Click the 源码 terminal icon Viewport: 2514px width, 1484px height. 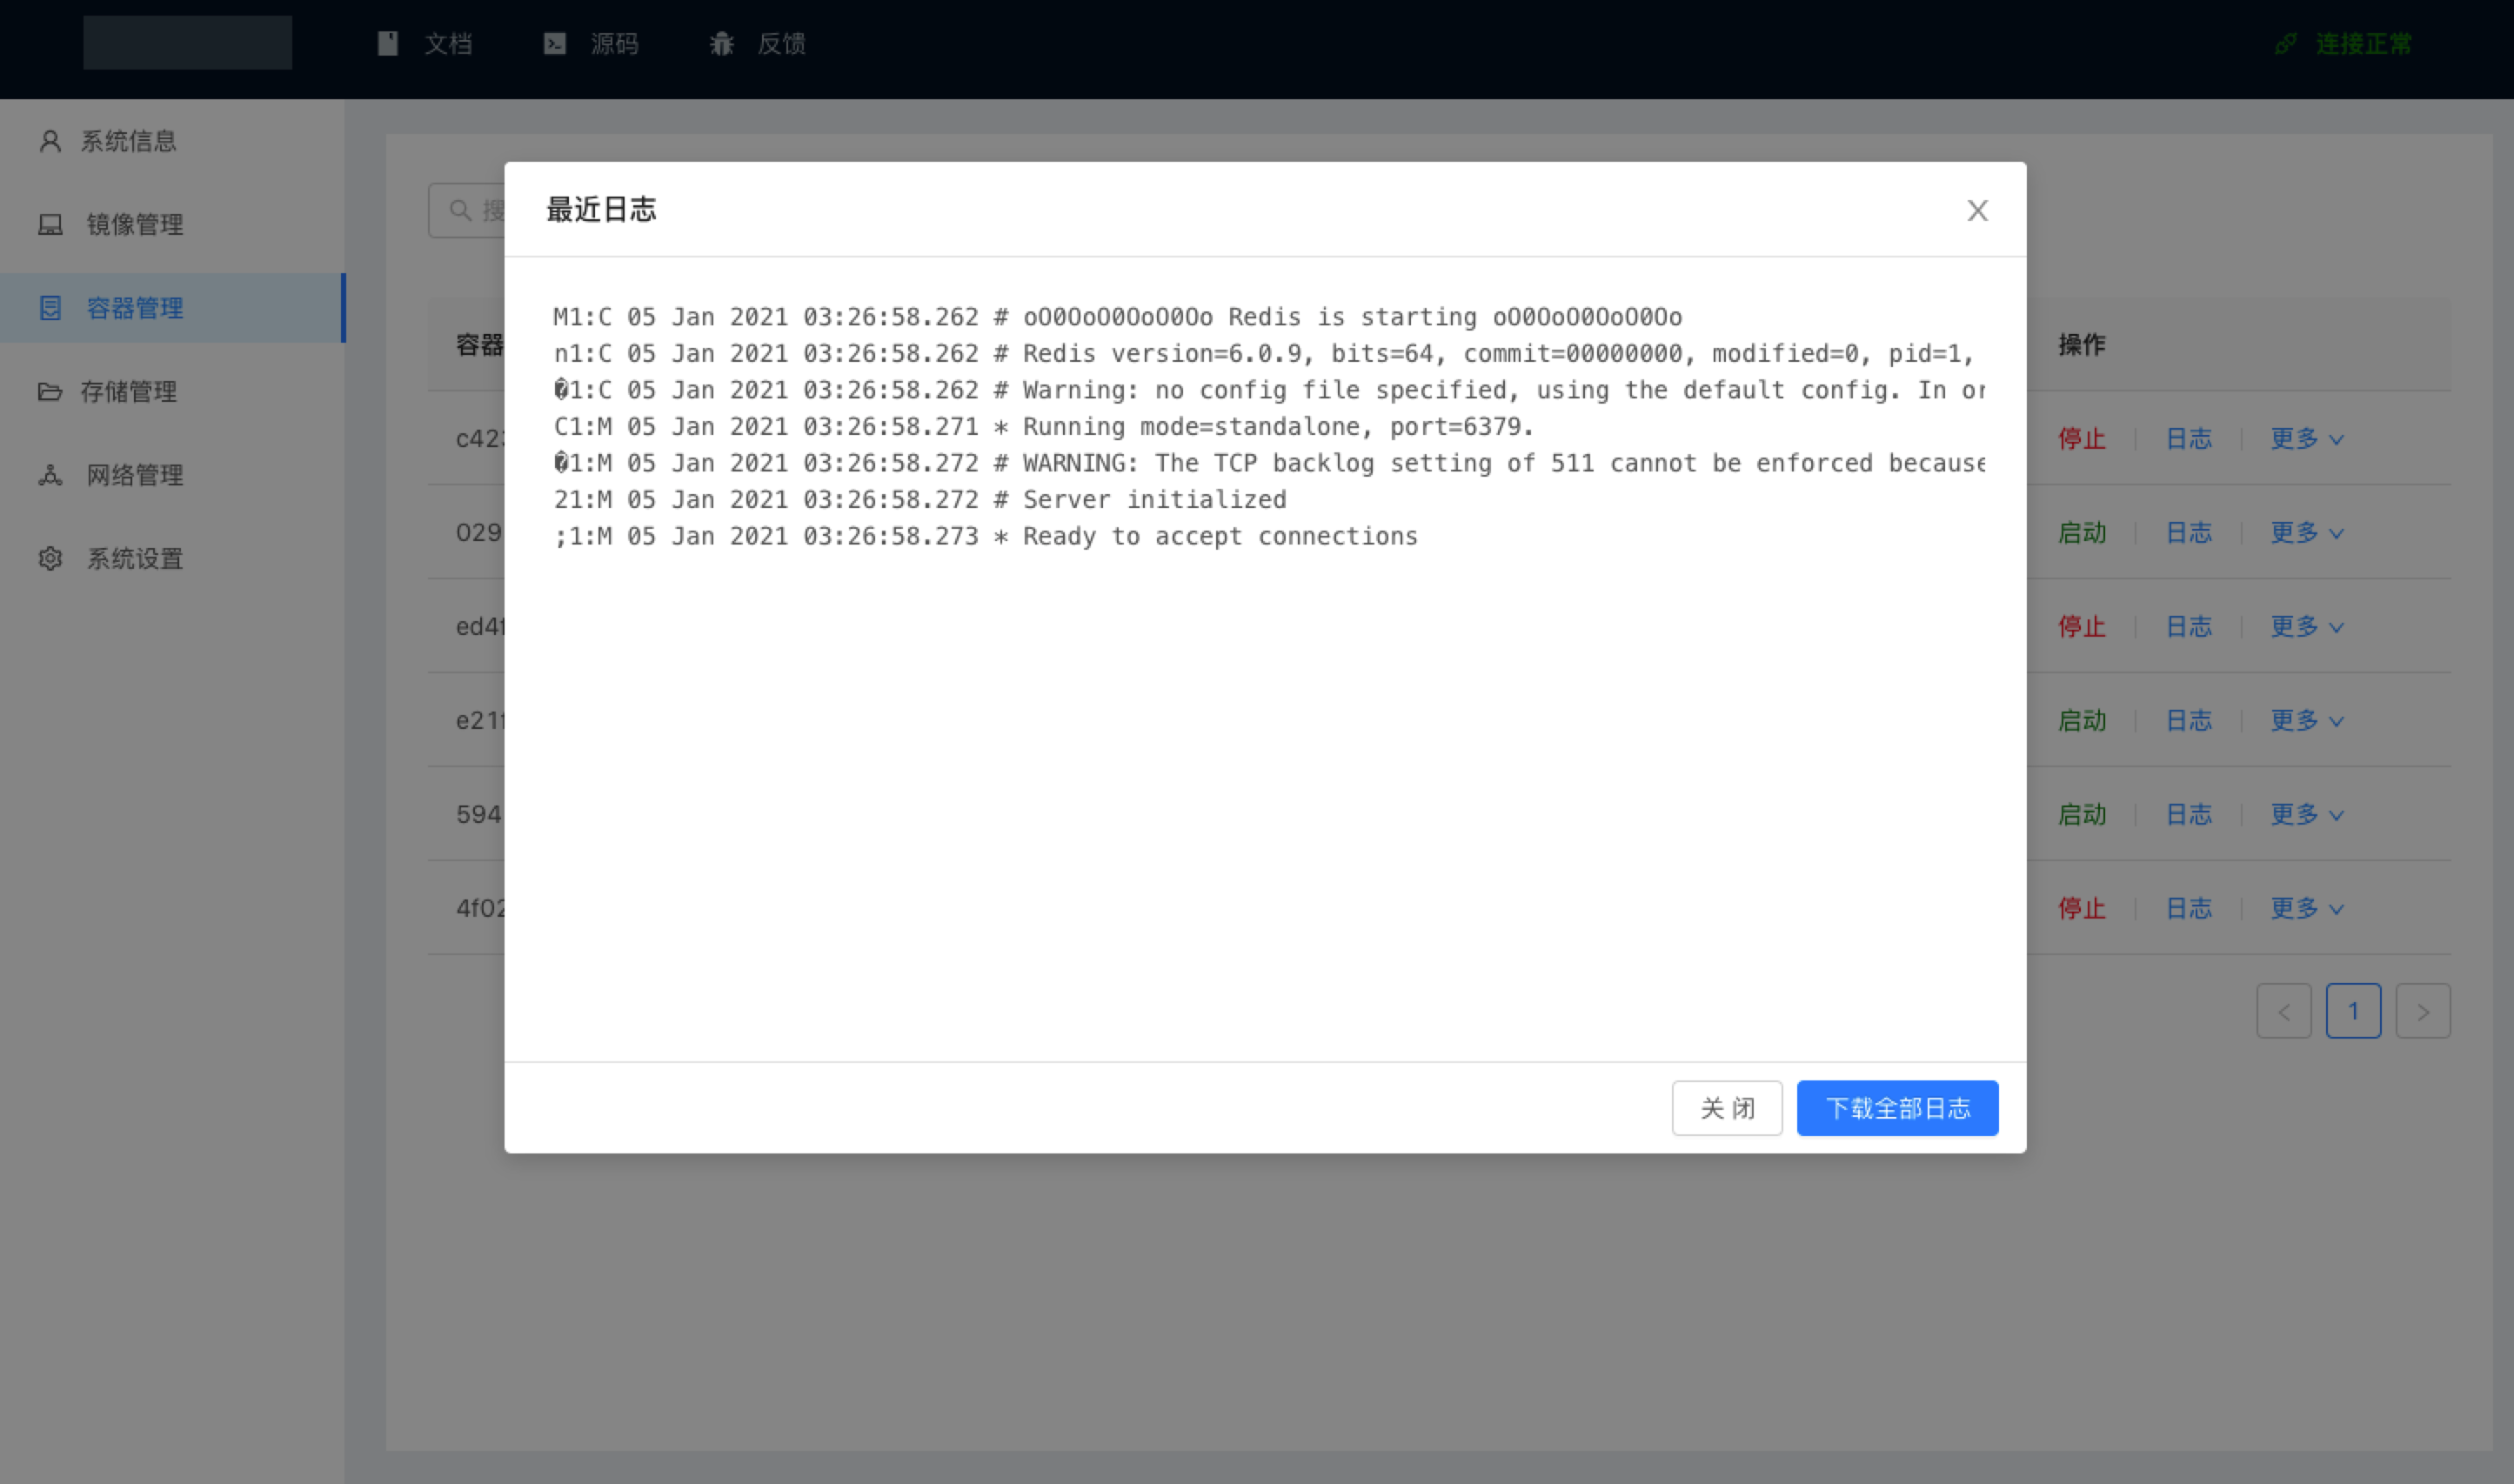point(554,43)
